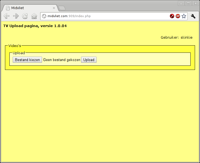Open a new tab
Screen dimensions: 200x163
pos(62,8)
